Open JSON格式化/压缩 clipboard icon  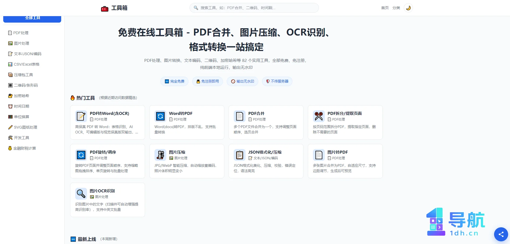239,155
